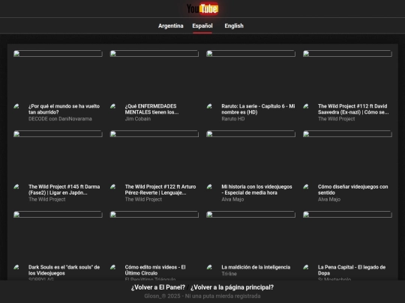Follow ¿Volver a la página principal? link
This screenshot has height=303, width=405.
point(232,287)
